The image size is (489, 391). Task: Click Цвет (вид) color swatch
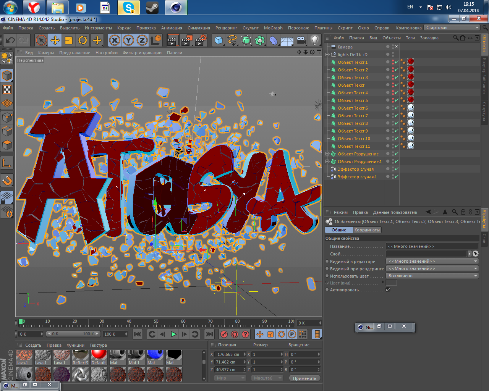[x=391, y=283]
